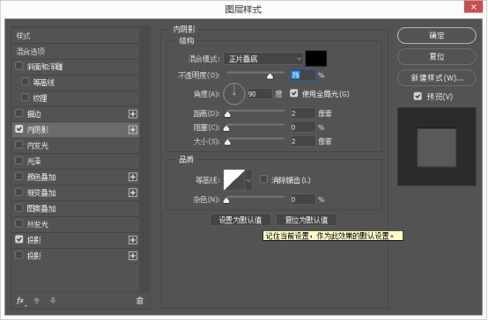Select the 光泽 effect row
Viewport: 488px width, 320px height.
click(76, 161)
